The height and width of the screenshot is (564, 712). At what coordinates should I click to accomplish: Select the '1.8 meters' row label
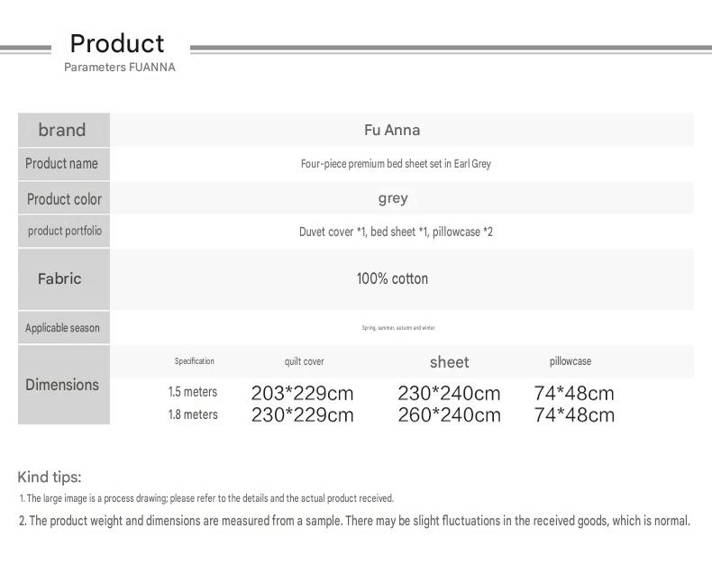tap(193, 414)
